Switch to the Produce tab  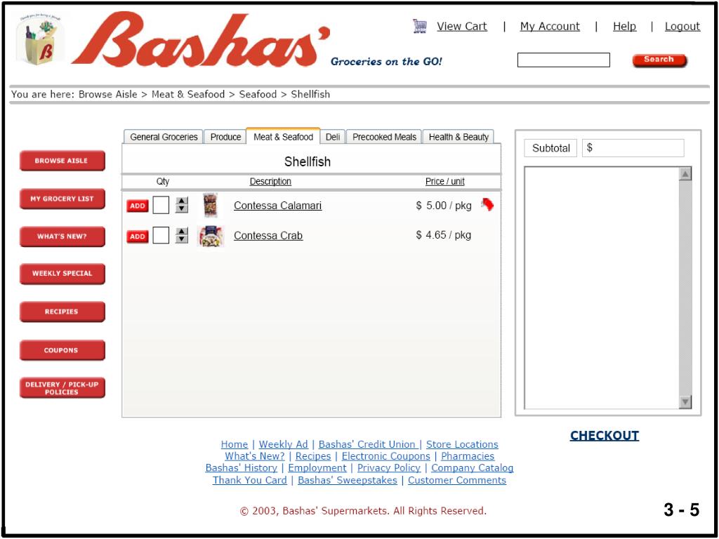225,137
